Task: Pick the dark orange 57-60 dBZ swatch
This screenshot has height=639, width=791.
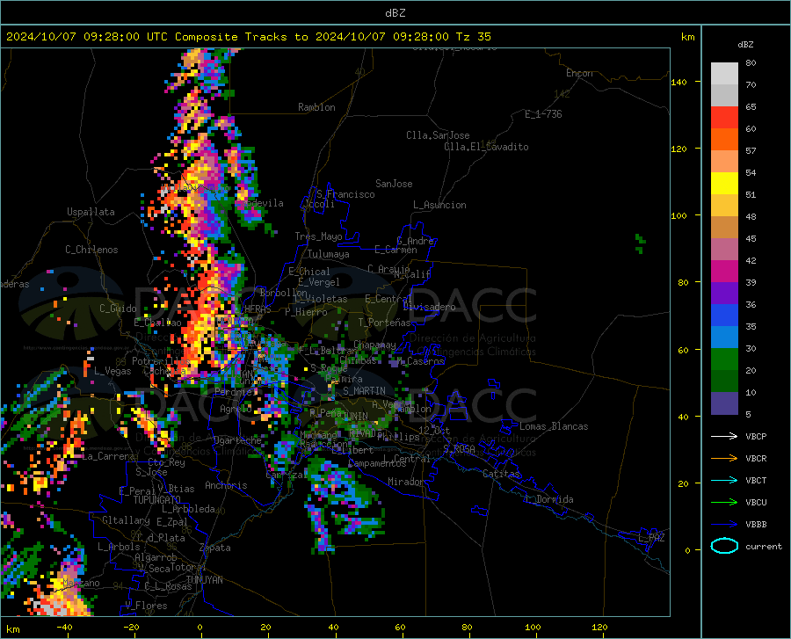Action: point(724,140)
